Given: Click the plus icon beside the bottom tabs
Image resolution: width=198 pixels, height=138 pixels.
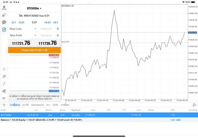Looking at the screenshot, I should click(x=4, y=105).
